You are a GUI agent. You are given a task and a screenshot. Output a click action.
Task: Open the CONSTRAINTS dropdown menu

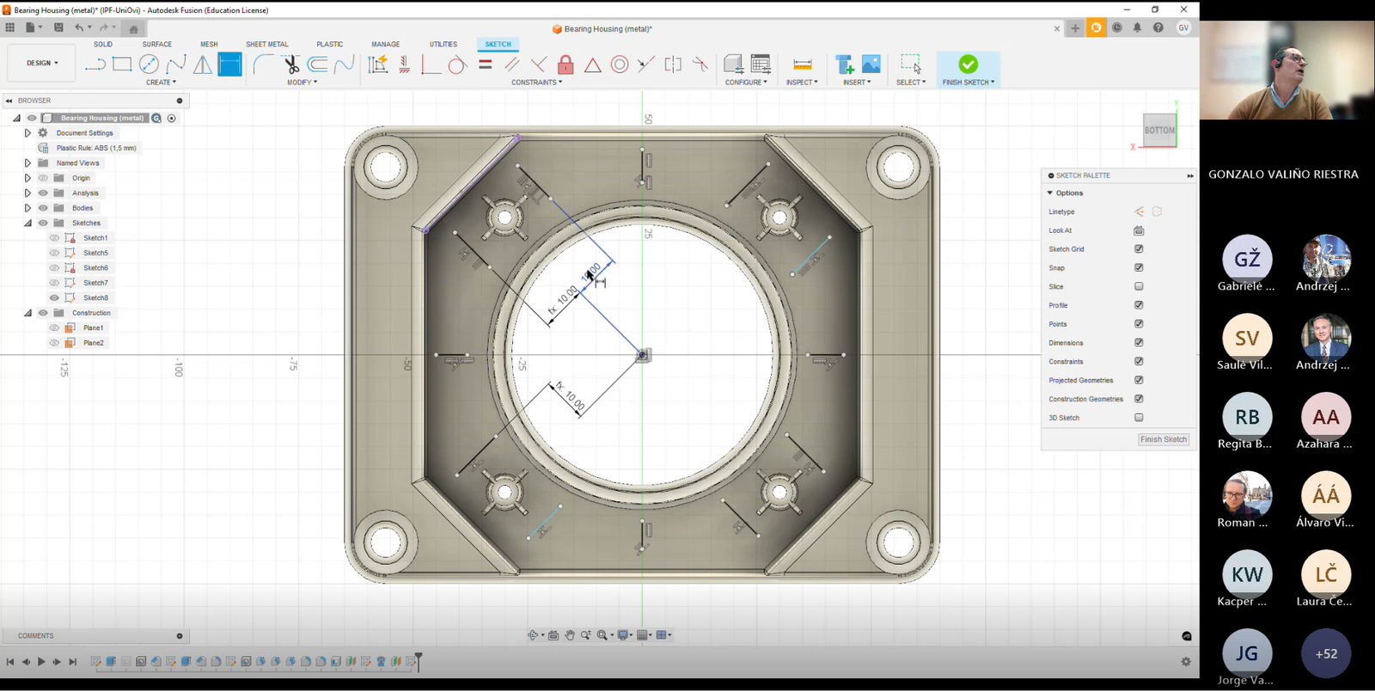(x=536, y=83)
